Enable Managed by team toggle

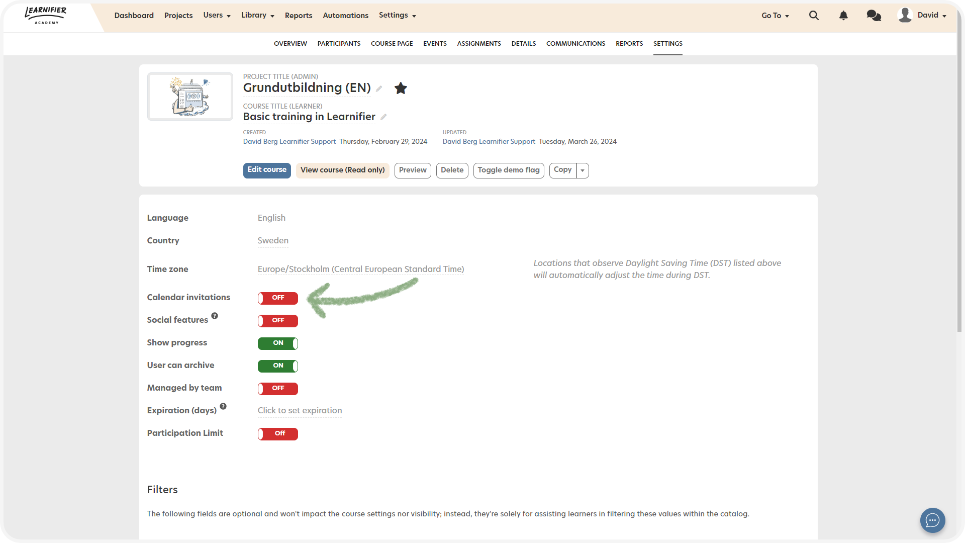coord(278,389)
